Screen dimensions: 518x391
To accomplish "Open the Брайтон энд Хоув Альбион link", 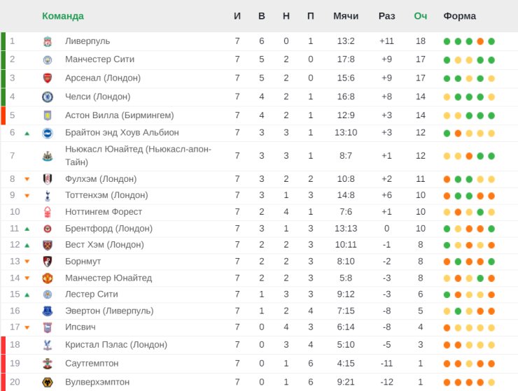I will point(122,132).
